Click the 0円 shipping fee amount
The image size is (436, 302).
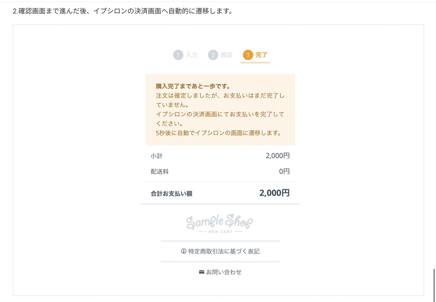[x=284, y=171]
